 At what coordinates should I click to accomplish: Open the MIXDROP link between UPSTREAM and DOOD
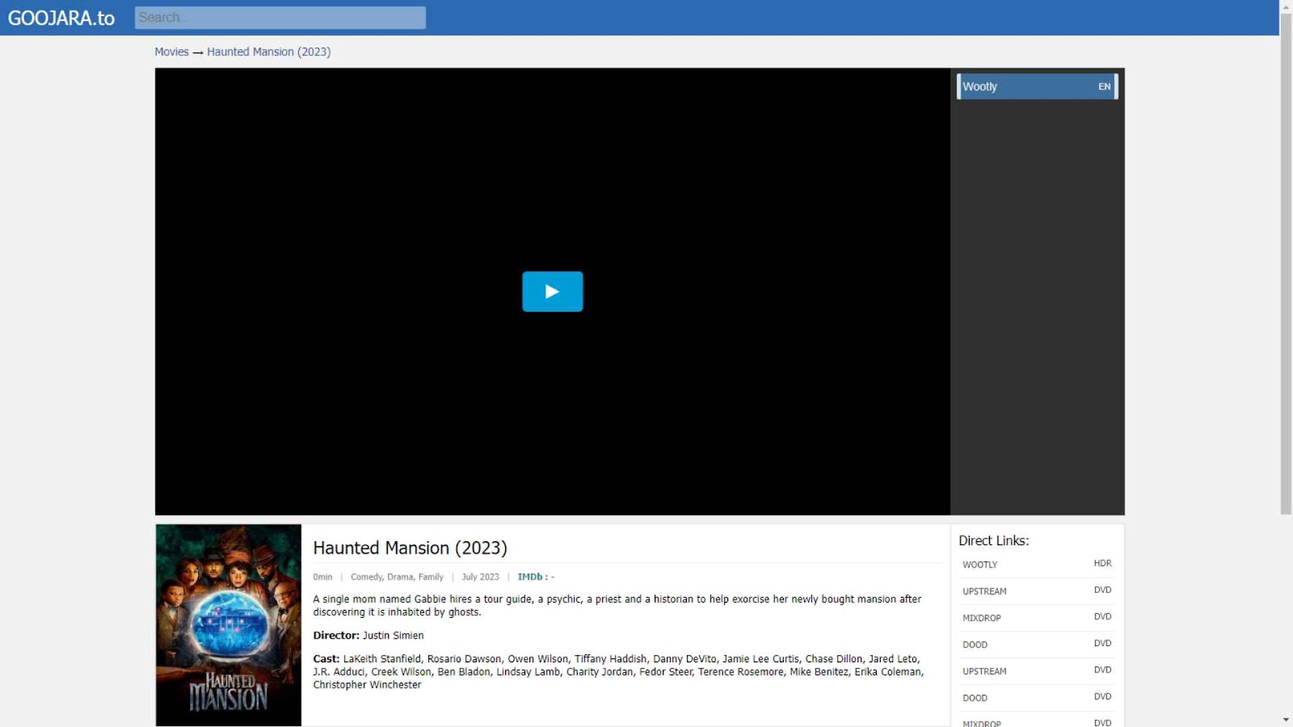point(1037,617)
